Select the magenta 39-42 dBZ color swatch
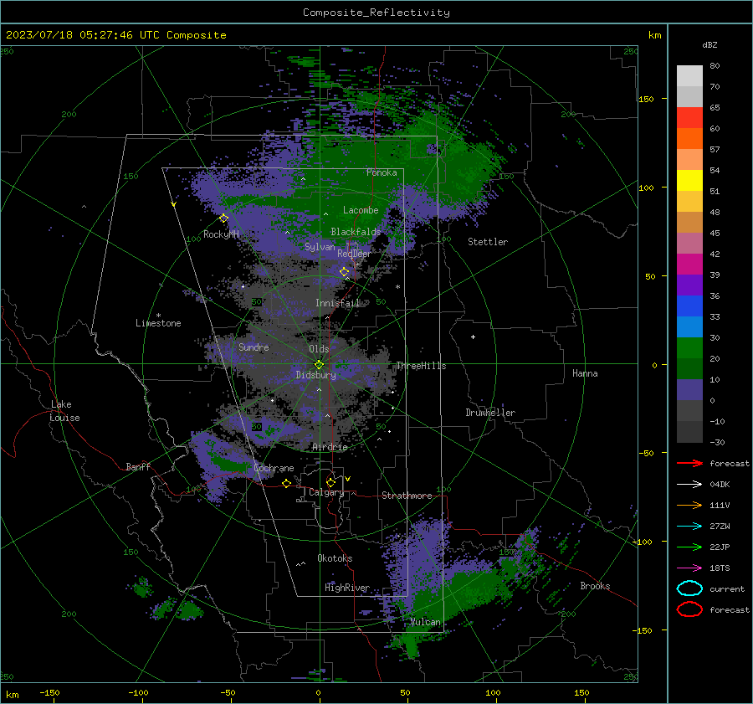The width and height of the screenshot is (753, 704). 689,264
